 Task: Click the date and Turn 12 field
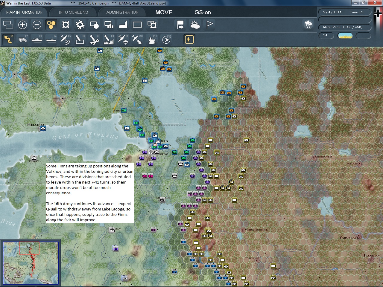[344, 12]
